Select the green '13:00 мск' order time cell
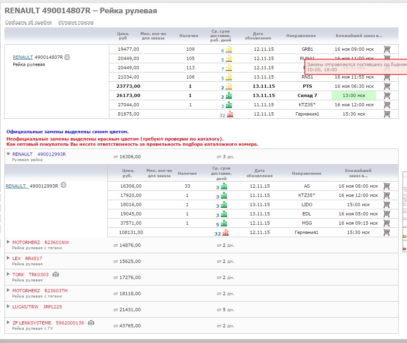This screenshot has height=343, width=407. [354, 95]
